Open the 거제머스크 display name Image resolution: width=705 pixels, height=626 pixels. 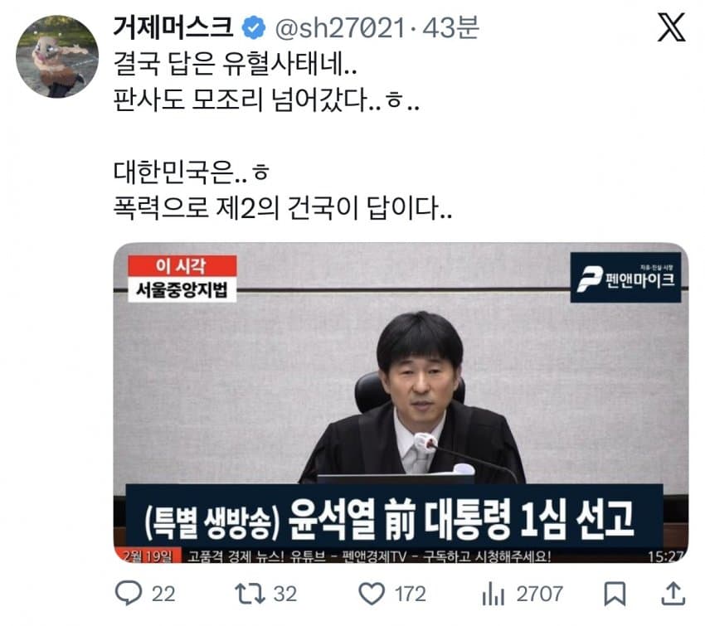(173, 27)
